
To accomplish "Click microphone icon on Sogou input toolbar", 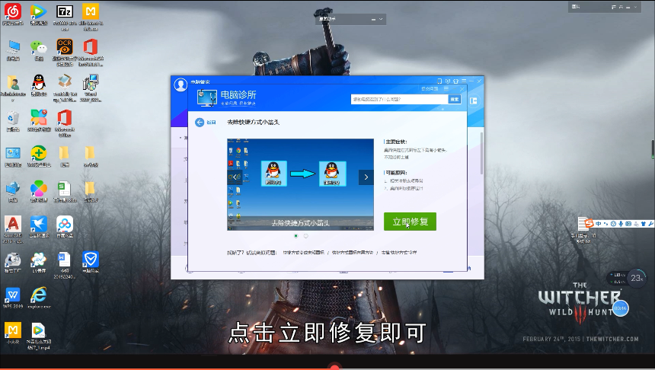I will coord(621,224).
